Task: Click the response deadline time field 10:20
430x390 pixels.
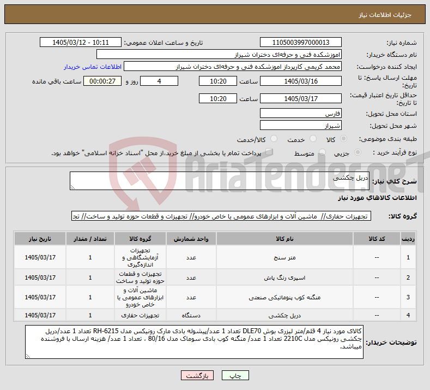Action: tap(218, 81)
